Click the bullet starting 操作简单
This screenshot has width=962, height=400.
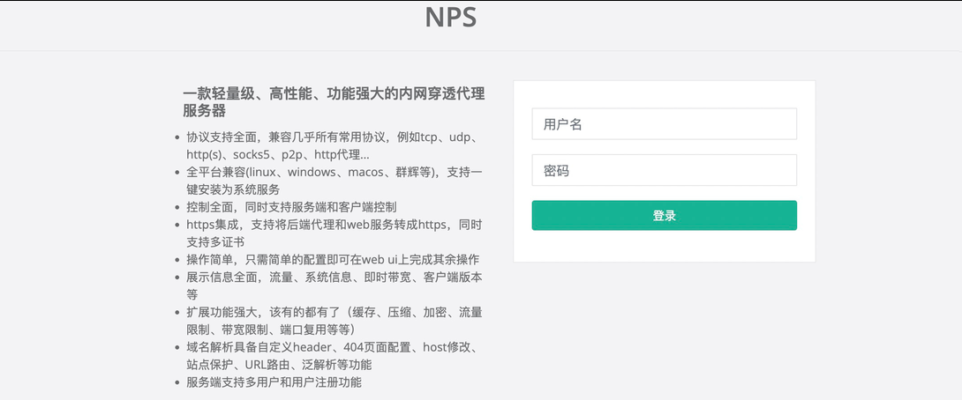click(333, 259)
